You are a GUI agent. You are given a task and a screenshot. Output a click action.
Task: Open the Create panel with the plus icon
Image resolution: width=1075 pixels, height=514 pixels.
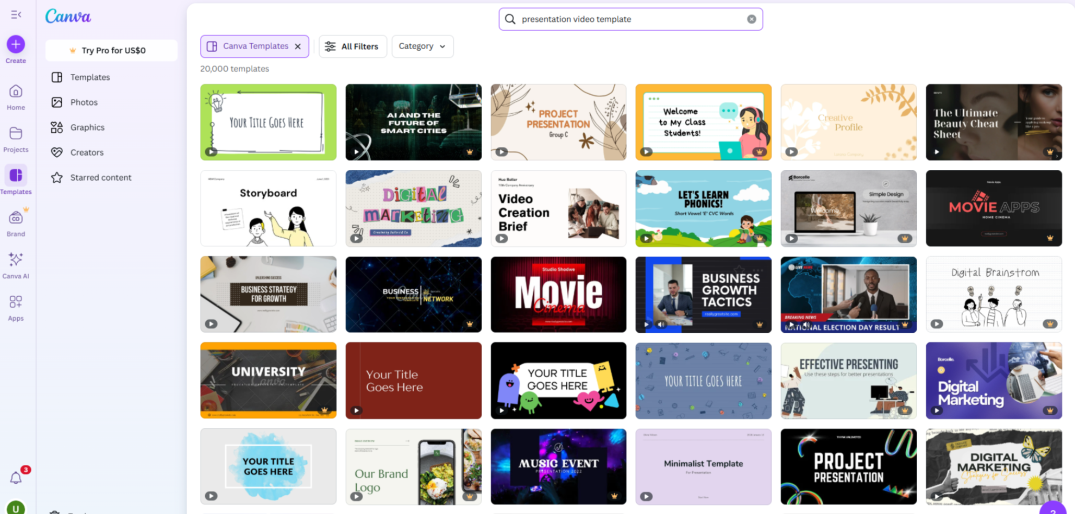(x=15, y=44)
